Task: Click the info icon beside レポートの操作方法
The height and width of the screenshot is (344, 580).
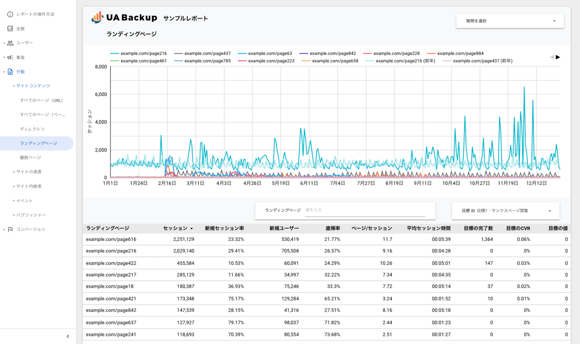Action: 10,14
